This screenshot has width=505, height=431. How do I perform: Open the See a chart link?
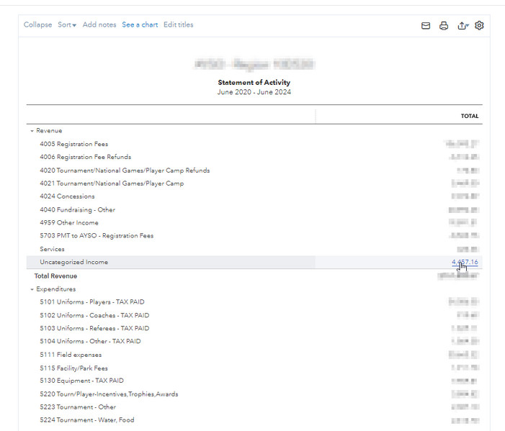140,25
